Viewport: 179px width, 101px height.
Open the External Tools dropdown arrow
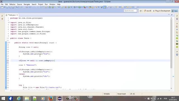coord(87,7)
